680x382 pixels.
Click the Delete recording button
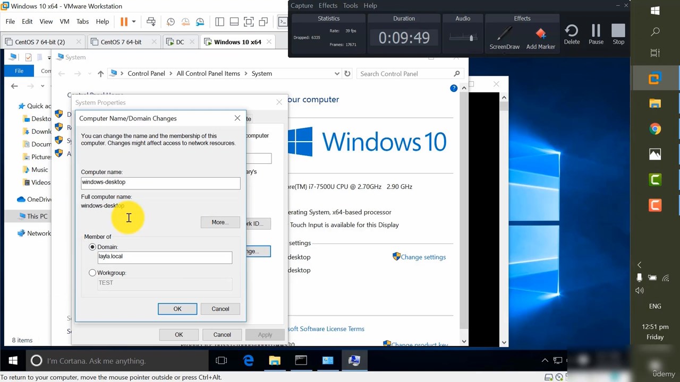tap(572, 35)
